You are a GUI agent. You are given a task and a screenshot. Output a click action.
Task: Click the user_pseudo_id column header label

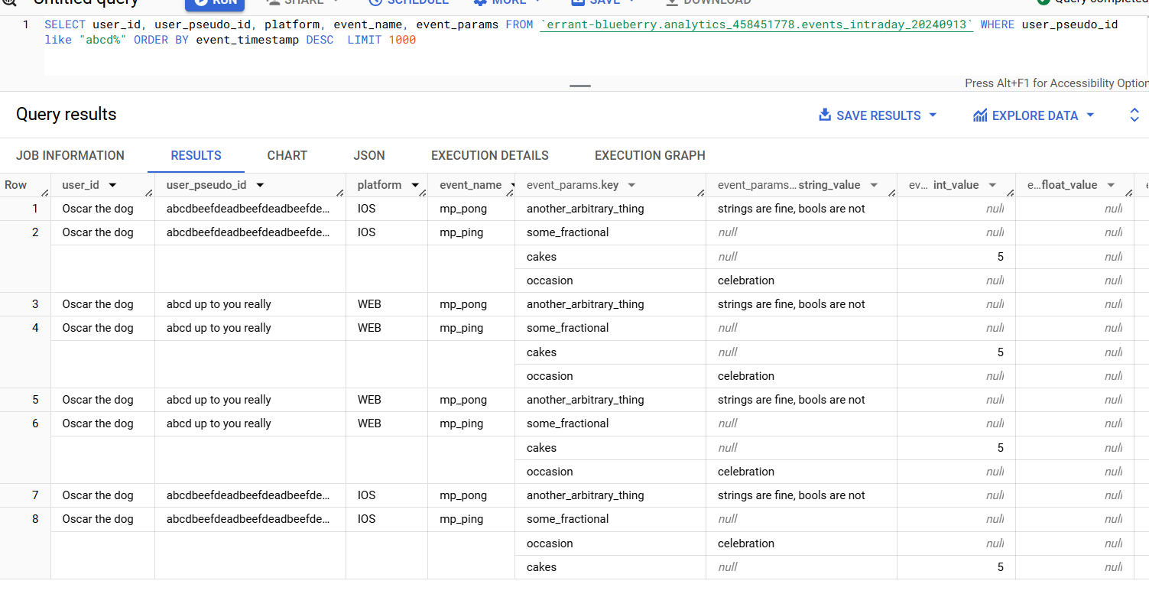point(206,185)
